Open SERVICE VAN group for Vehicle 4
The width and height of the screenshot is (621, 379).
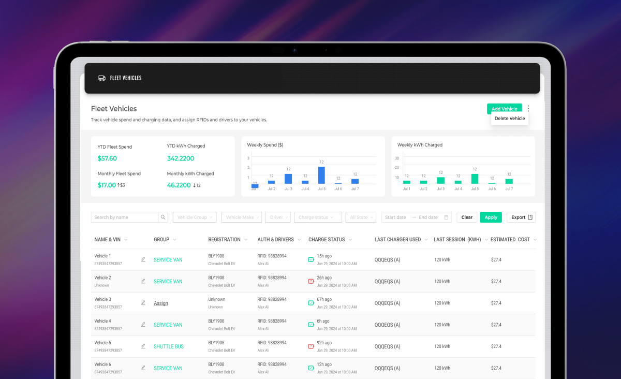168,325
